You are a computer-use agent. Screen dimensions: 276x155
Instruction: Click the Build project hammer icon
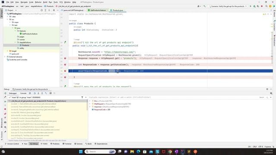coord(204,6)
